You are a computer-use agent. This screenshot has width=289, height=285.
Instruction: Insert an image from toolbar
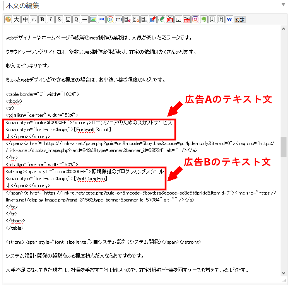tap(93, 19)
